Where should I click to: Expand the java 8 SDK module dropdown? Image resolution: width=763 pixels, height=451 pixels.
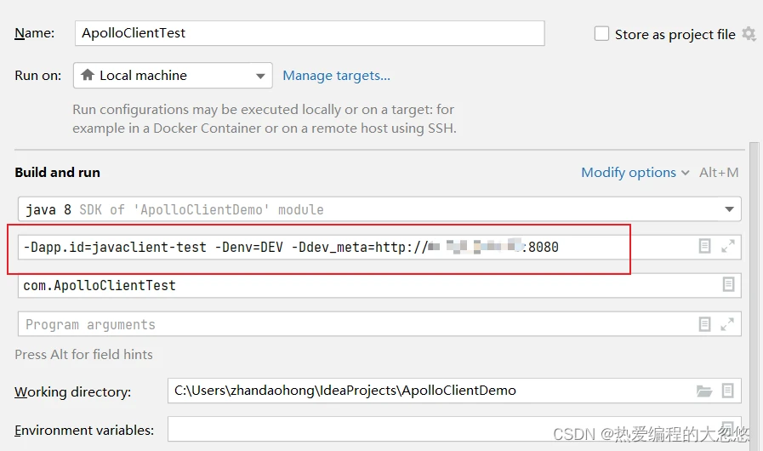click(x=729, y=208)
